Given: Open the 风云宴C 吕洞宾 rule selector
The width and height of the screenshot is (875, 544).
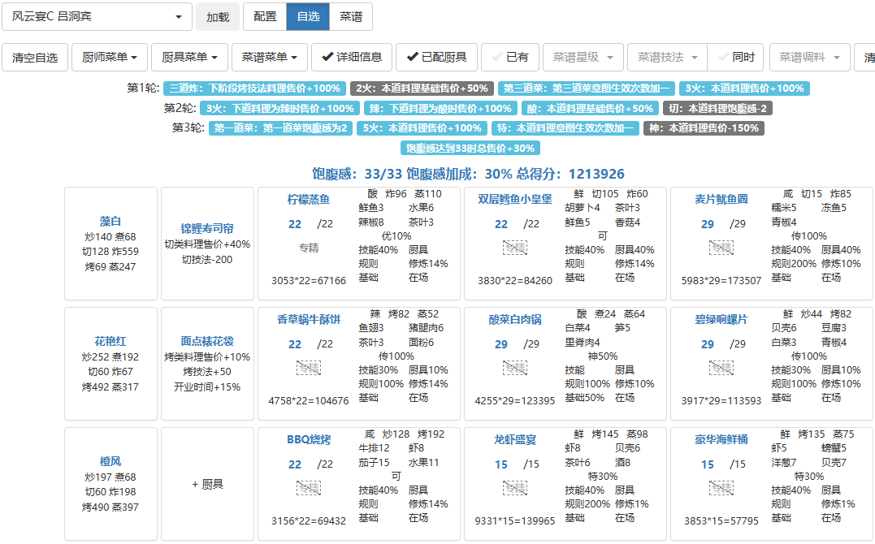Looking at the screenshot, I should click(x=97, y=17).
